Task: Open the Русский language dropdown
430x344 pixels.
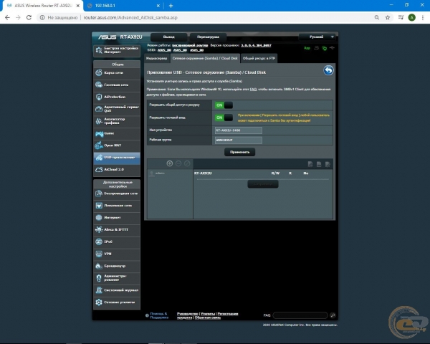Action: (317, 37)
